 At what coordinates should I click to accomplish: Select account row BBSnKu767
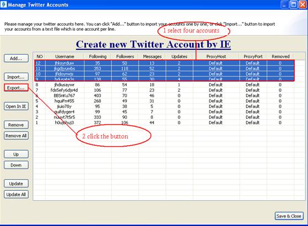164,96
